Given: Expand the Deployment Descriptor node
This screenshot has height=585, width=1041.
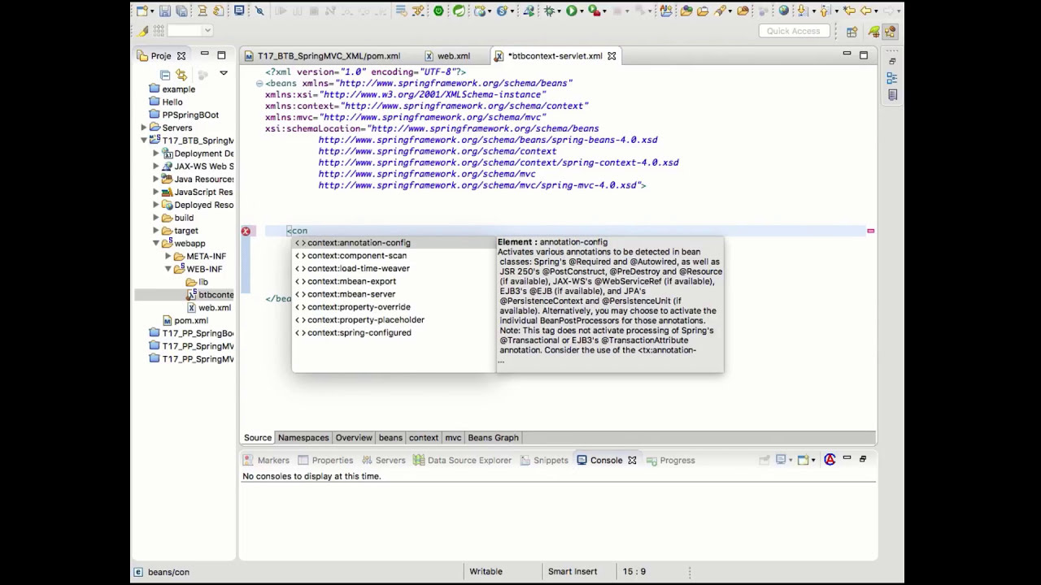Looking at the screenshot, I should tap(156, 154).
